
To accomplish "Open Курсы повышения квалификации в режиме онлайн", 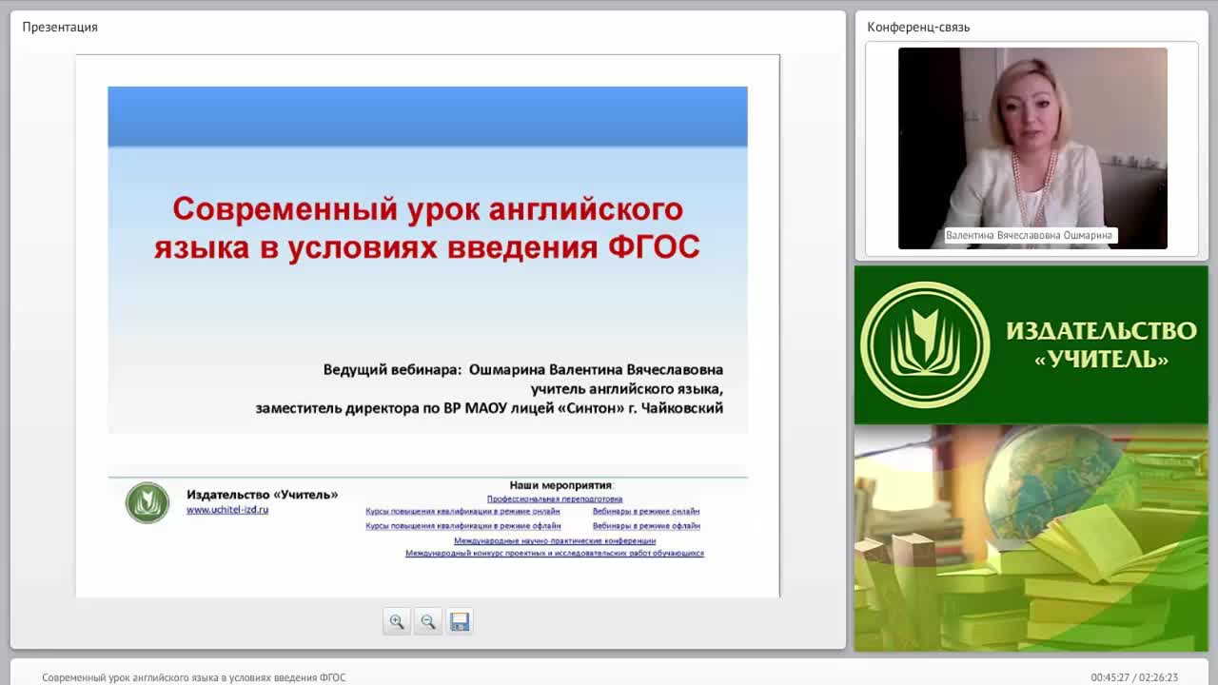I will tap(462, 512).
